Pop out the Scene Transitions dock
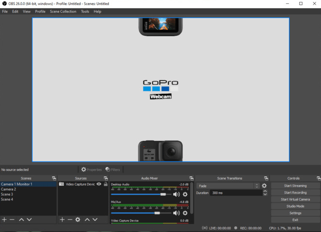The image size is (321, 232). pyautogui.click(x=266, y=178)
